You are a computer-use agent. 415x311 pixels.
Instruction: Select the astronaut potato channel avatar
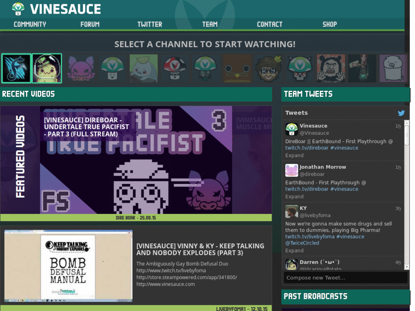(x=47, y=68)
